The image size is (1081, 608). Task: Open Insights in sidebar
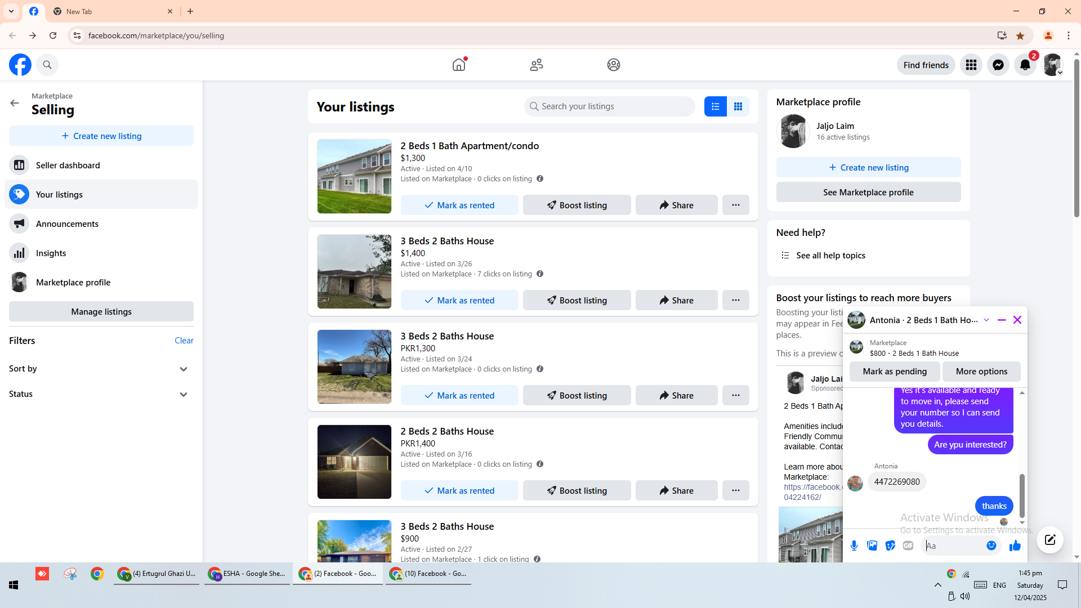[x=101, y=253]
